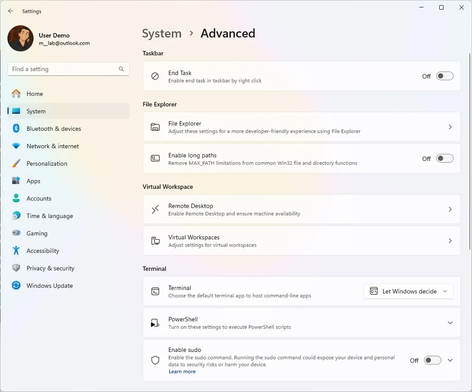Select the End Task prohibition icon
The width and height of the screenshot is (472, 392).
(x=155, y=76)
